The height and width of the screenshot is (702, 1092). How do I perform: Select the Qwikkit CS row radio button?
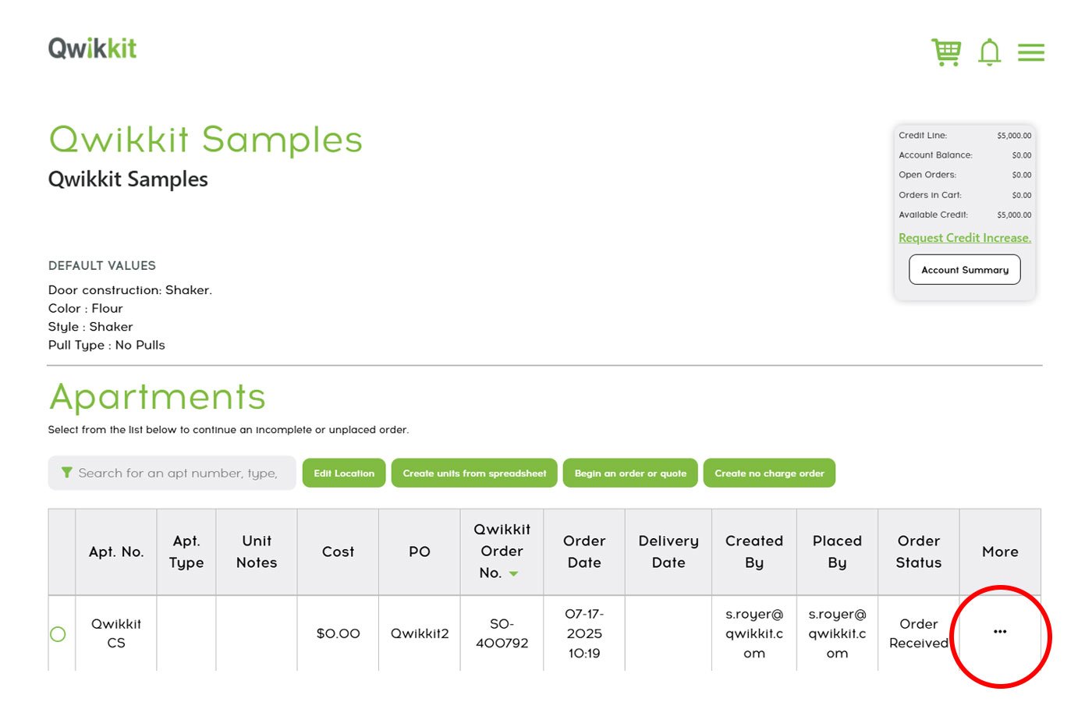(58, 634)
